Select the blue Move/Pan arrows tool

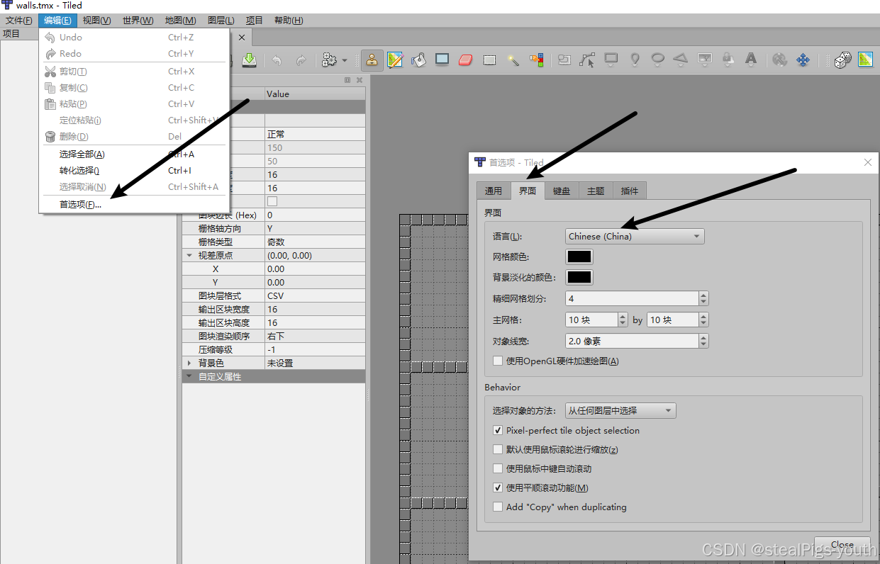(803, 60)
